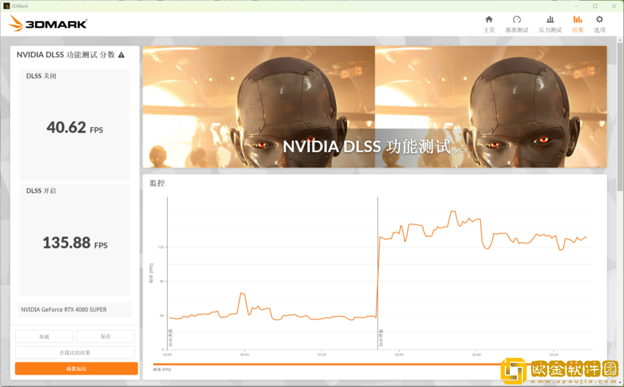Select the NVIDIA GeForce RTX 4080 SUPER label
Image resolution: width=624 pixels, height=387 pixels.
[x=64, y=310]
